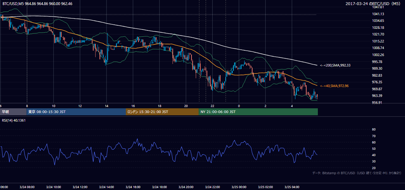The width and height of the screenshot is (405, 190).
Task: Click hour label 18 under price chart
Action: (x=159, y=106)
